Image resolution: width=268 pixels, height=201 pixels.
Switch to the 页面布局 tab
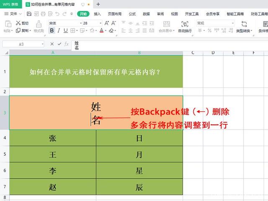pyautogui.click(x=114, y=14)
